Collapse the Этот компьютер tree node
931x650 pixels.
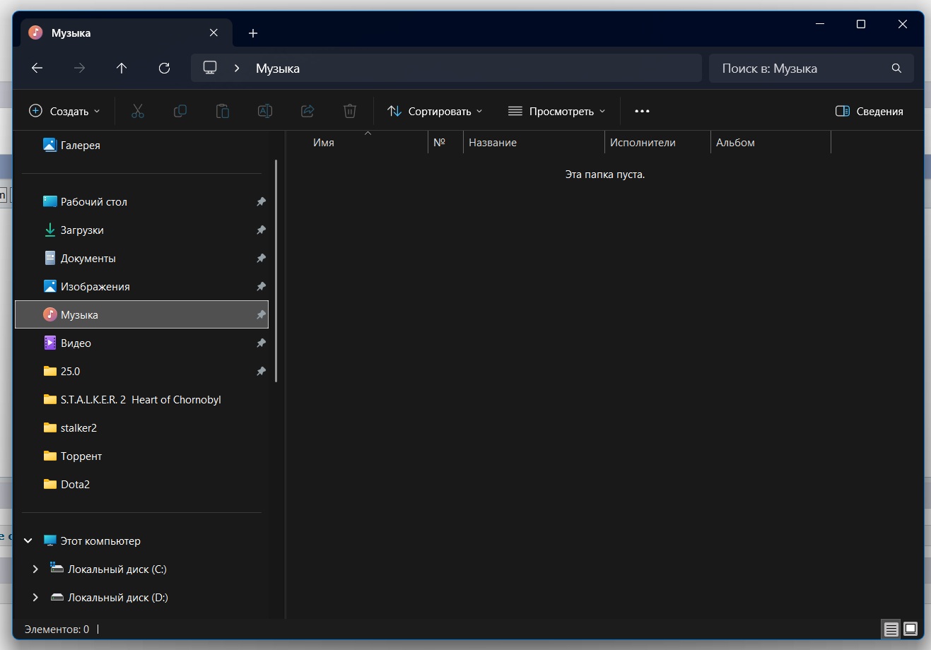pyautogui.click(x=28, y=541)
